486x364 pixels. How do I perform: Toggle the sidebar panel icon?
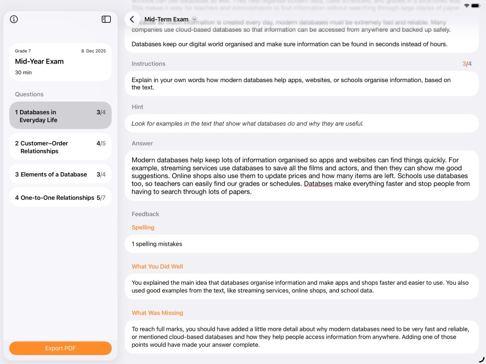pos(106,19)
